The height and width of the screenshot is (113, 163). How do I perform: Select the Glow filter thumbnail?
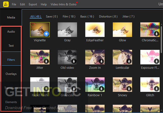[122, 30]
